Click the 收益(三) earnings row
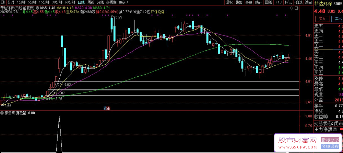Viewport: 343px width, 153px height. coord(328,117)
